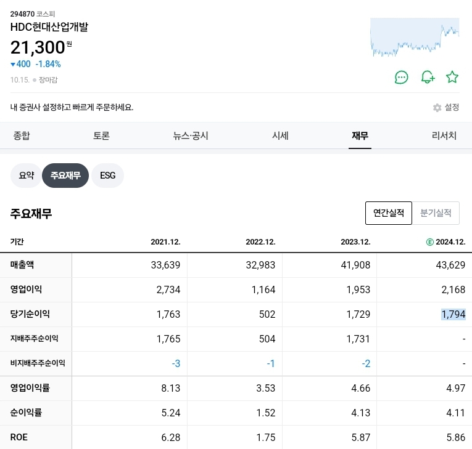The image size is (472, 449).
Task: Click 2021 operating profit 2,734
Action: pos(168,289)
